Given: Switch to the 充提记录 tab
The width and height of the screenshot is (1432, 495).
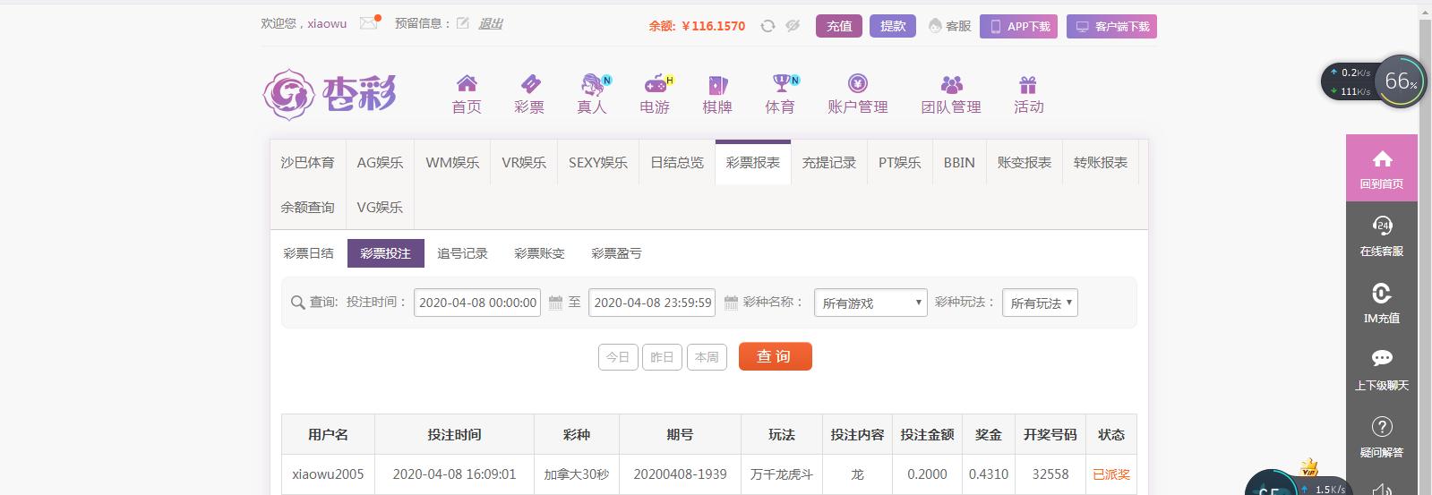Looking at the screenshot, I should [829, 162].
